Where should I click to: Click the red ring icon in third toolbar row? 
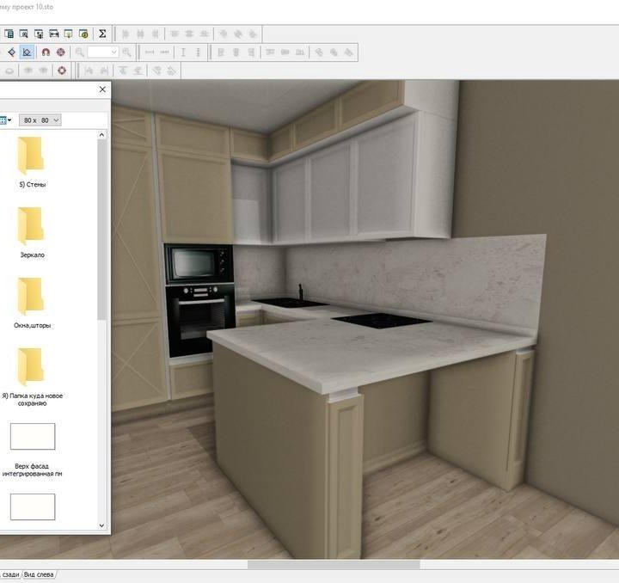[x=62, y=71]
